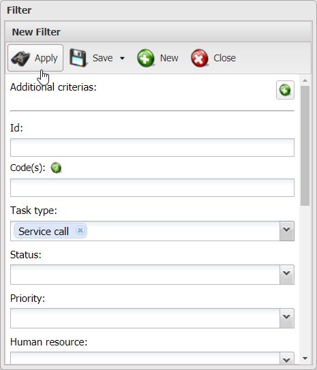Click the floppy disk Save icon
Image resolution: width=317 pixels, height=370 pixels.
78,58
